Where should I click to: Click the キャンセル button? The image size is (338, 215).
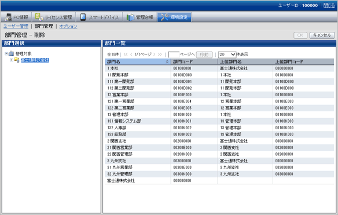coord(322,35)
